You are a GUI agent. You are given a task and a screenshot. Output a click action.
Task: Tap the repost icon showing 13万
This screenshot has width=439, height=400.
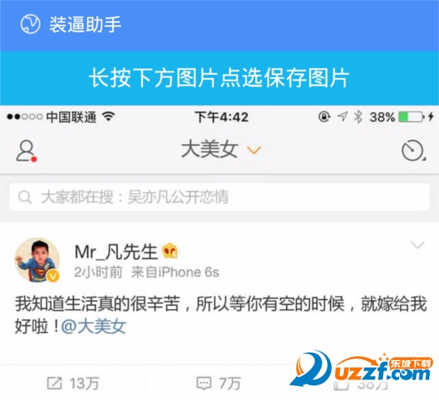54,383
